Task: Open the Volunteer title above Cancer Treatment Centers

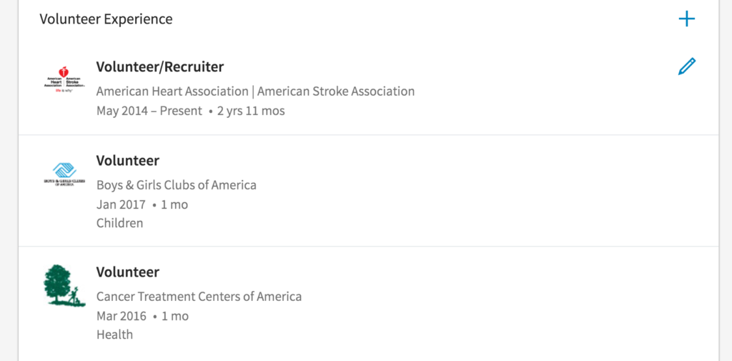Action: click(128, 272)
